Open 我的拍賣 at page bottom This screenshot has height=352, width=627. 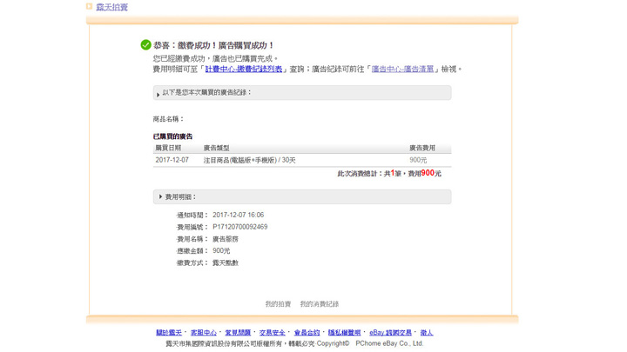(278, 304)
